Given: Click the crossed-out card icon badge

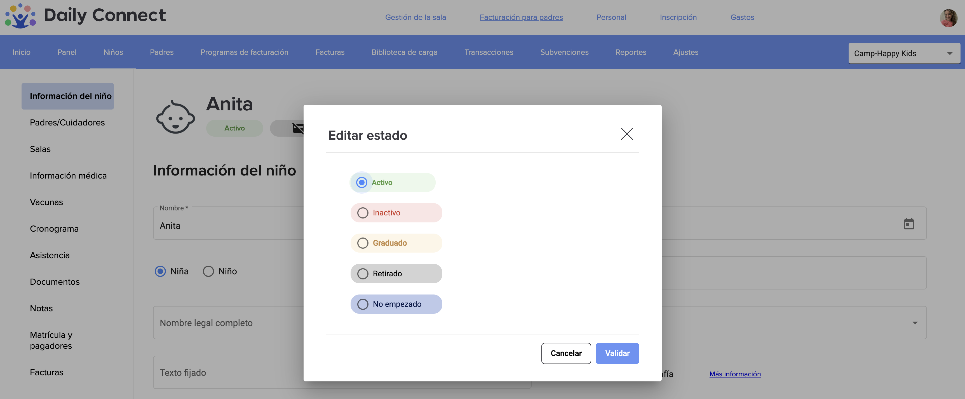Looking at the screenshot, I should [297, 128].
